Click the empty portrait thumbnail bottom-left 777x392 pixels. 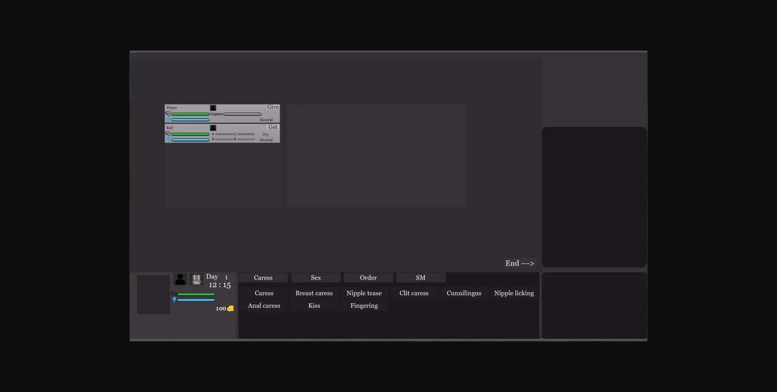(x=153, y=295)
